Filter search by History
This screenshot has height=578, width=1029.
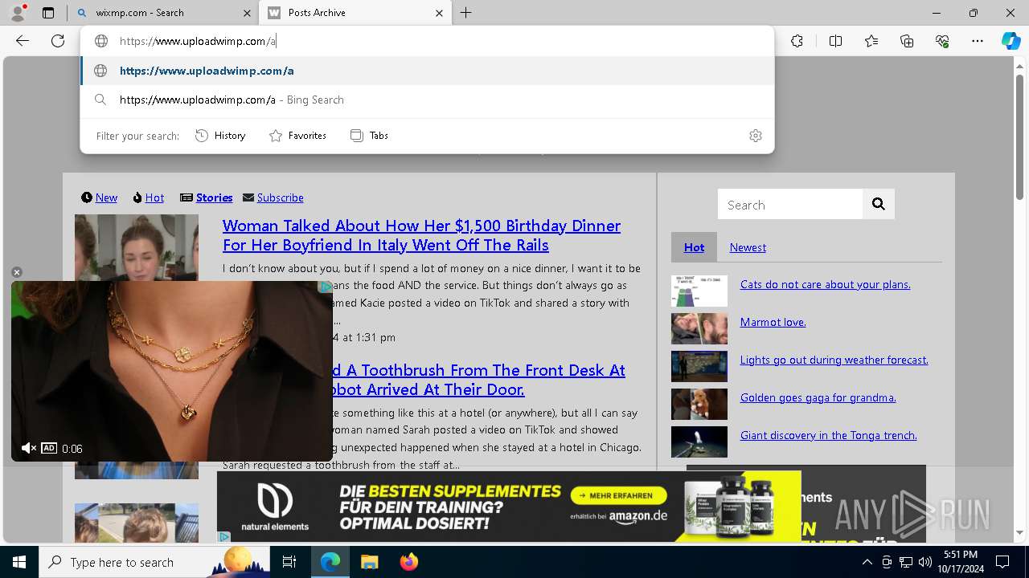220,136
